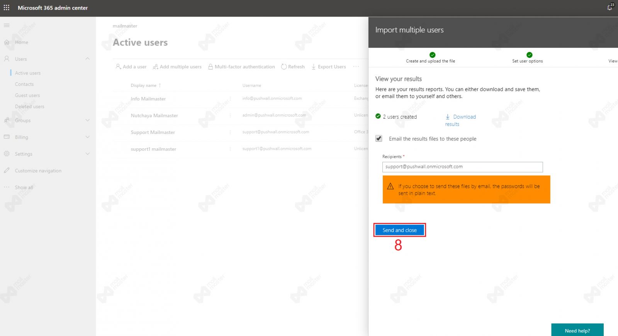Click the Send and close button
618x336 pixels.
(400, 230)
